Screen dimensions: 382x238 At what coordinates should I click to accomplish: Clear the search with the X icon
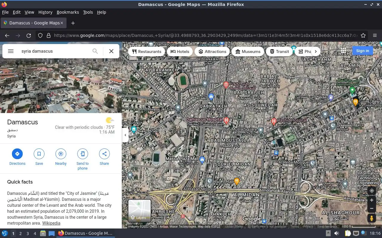pos(111,51)
